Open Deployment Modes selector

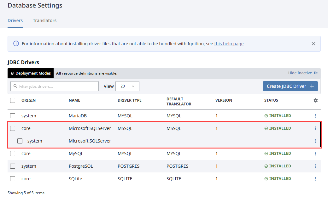(x=31, y=73)
